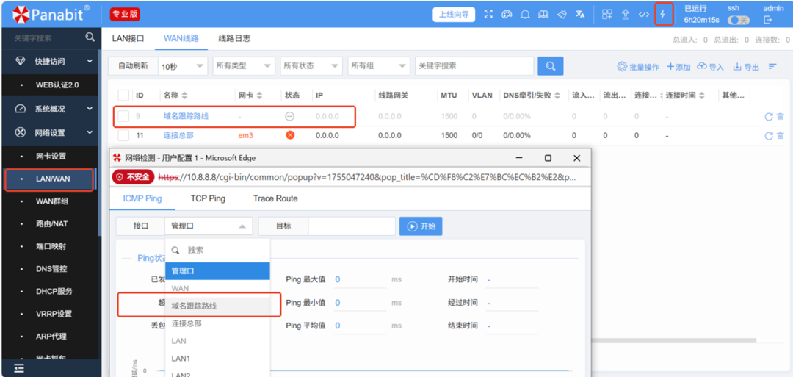
Task: Open the 所有类型 filter dropdown
Action: point(243,66)
